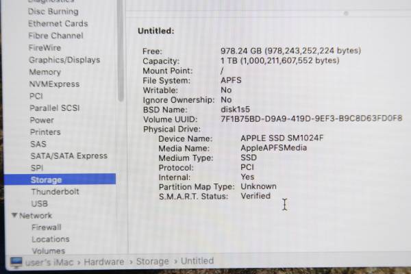Collapse the Network section triangle

click(x=14, y=216)
